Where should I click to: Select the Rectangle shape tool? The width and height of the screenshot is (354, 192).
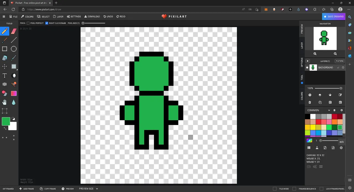coord(5,49)
